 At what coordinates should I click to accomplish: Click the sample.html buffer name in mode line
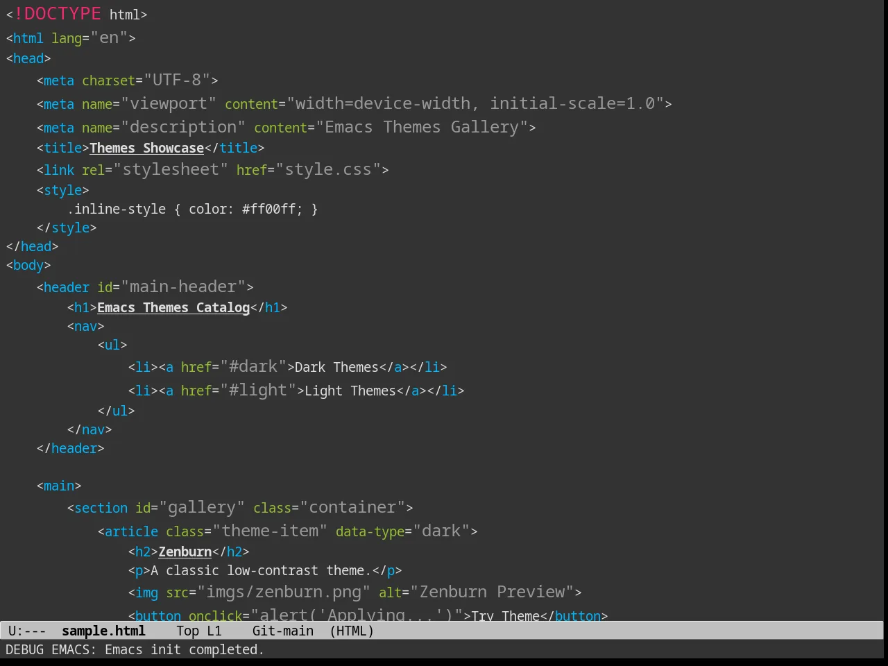103,631
